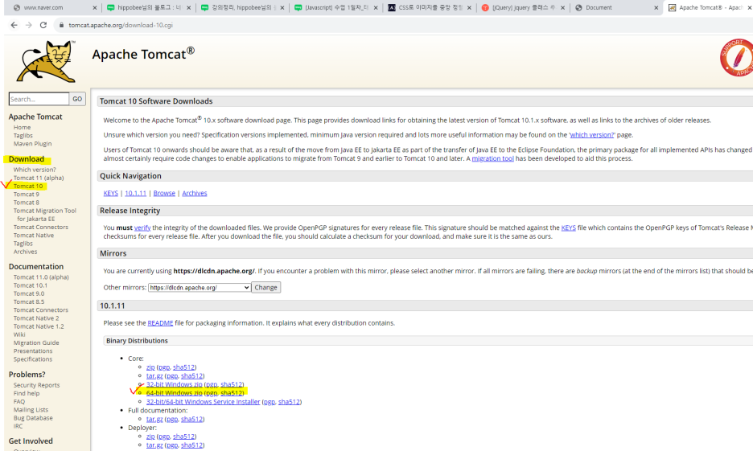Click the browser forward arrow
This screenshot has width=753, height=451.
(x=29, y=25)
